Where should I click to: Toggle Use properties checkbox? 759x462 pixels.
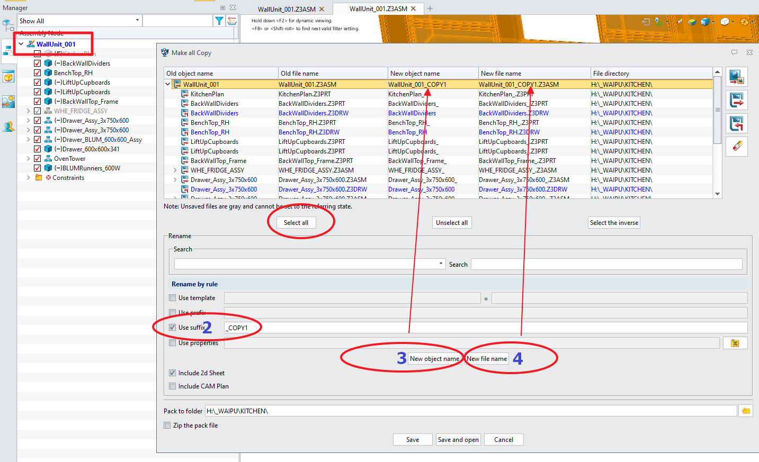(x=172, y=343)
